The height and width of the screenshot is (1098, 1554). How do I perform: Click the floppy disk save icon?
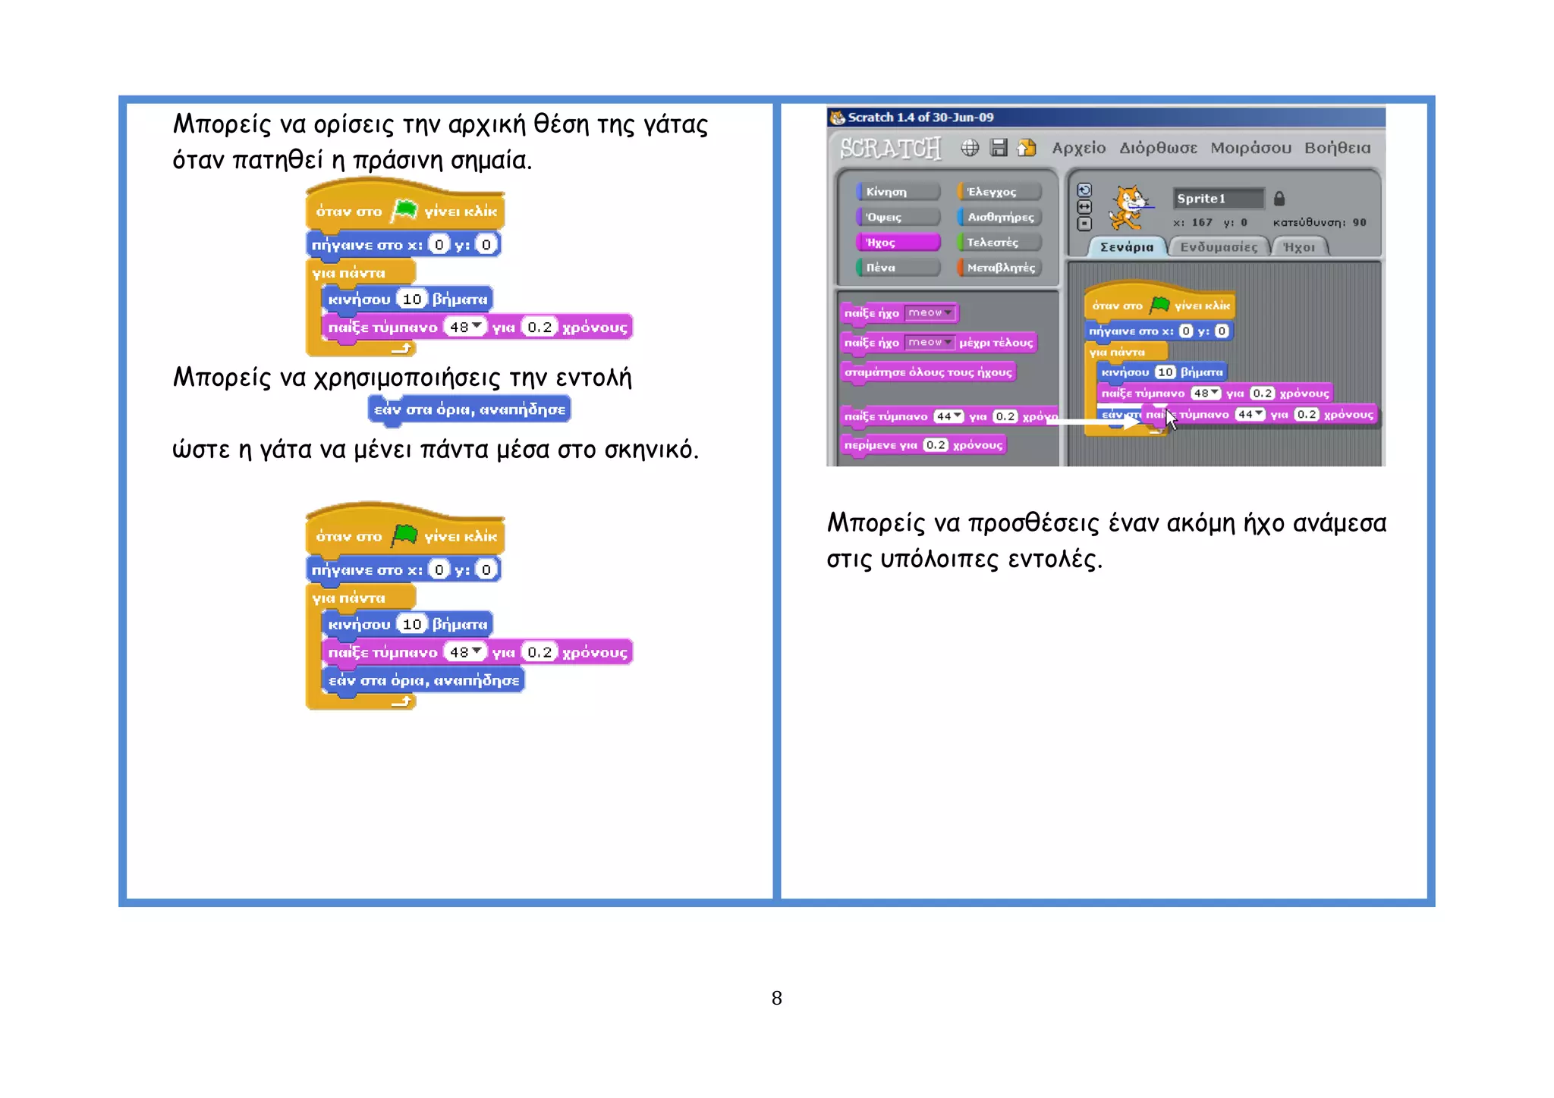(x=999, y=148)
